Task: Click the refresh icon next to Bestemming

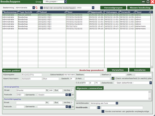Action: 37,8
